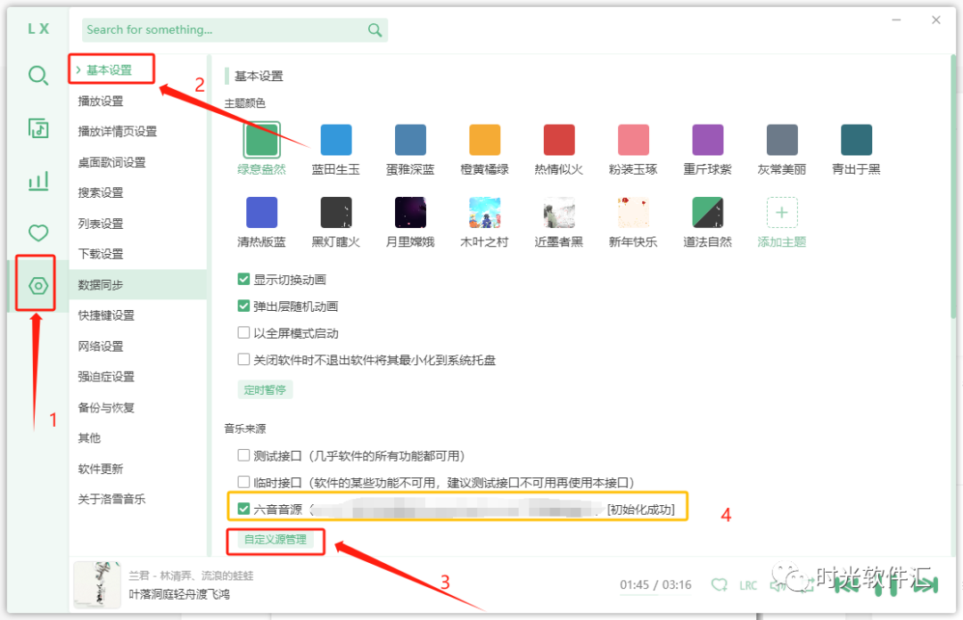Like the current song with the heart icon
The width and height of the screenshot is (963, 620).
click(x=719, y=585)
